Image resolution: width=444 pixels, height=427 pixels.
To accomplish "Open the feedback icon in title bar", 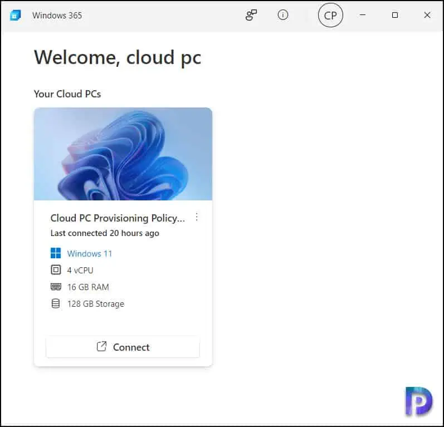I will [251, 15].
